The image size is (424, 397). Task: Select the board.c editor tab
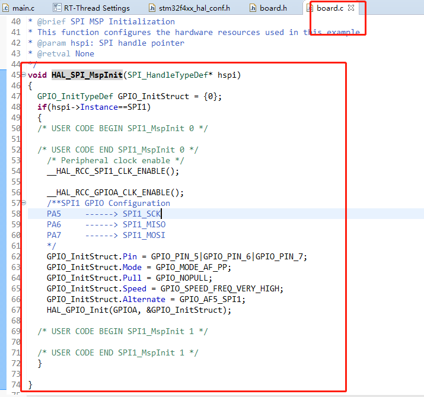tap(330, 8)
